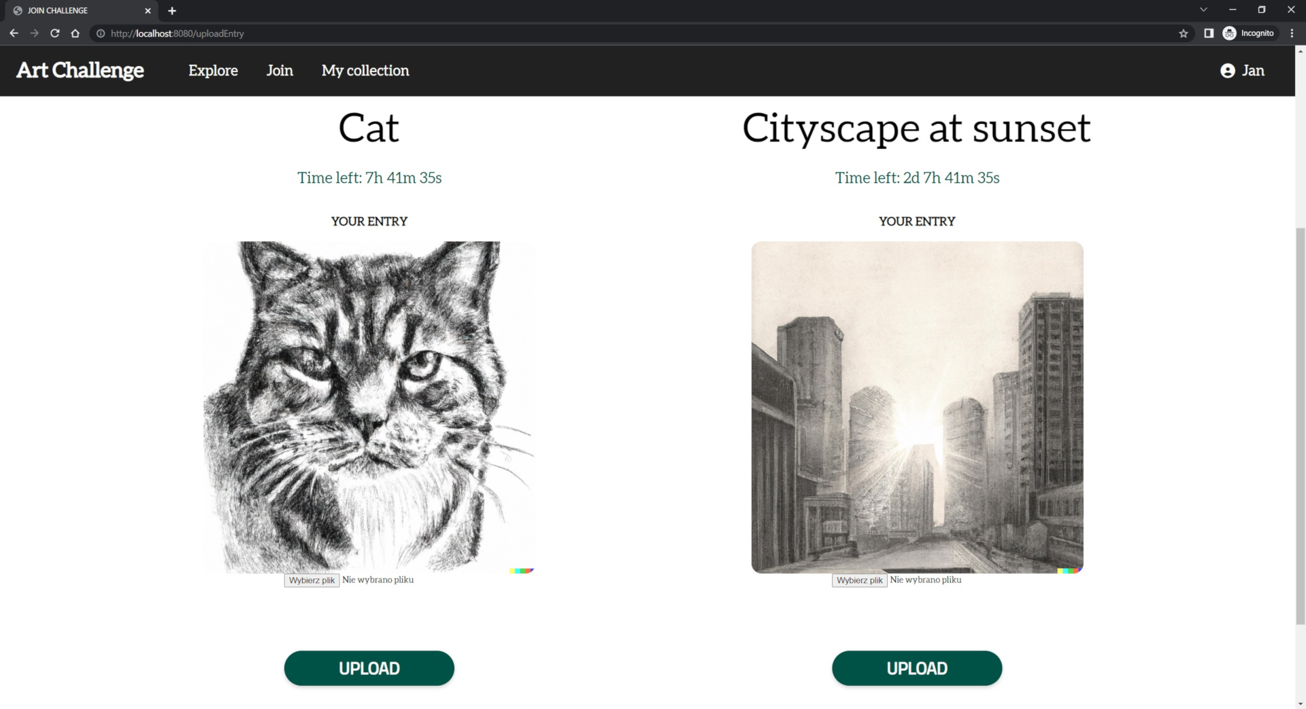Bookmark this page with star icon
This screenshot has height=709, width=1306.
point(1184,33)
